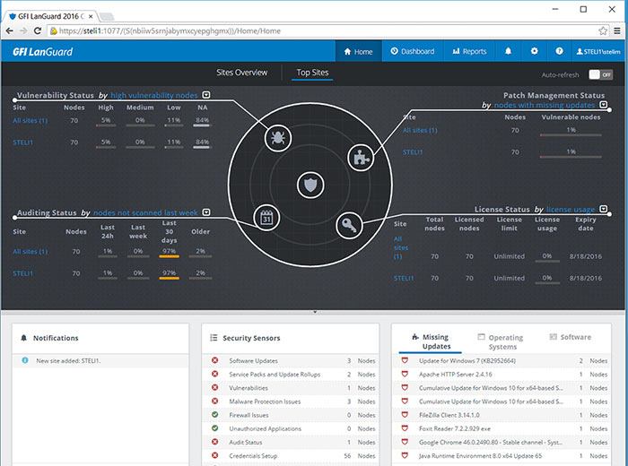Click the red X icon for Credentials Setup
Image resolution: width=628 pixels, height=466 pixels.
215,455
